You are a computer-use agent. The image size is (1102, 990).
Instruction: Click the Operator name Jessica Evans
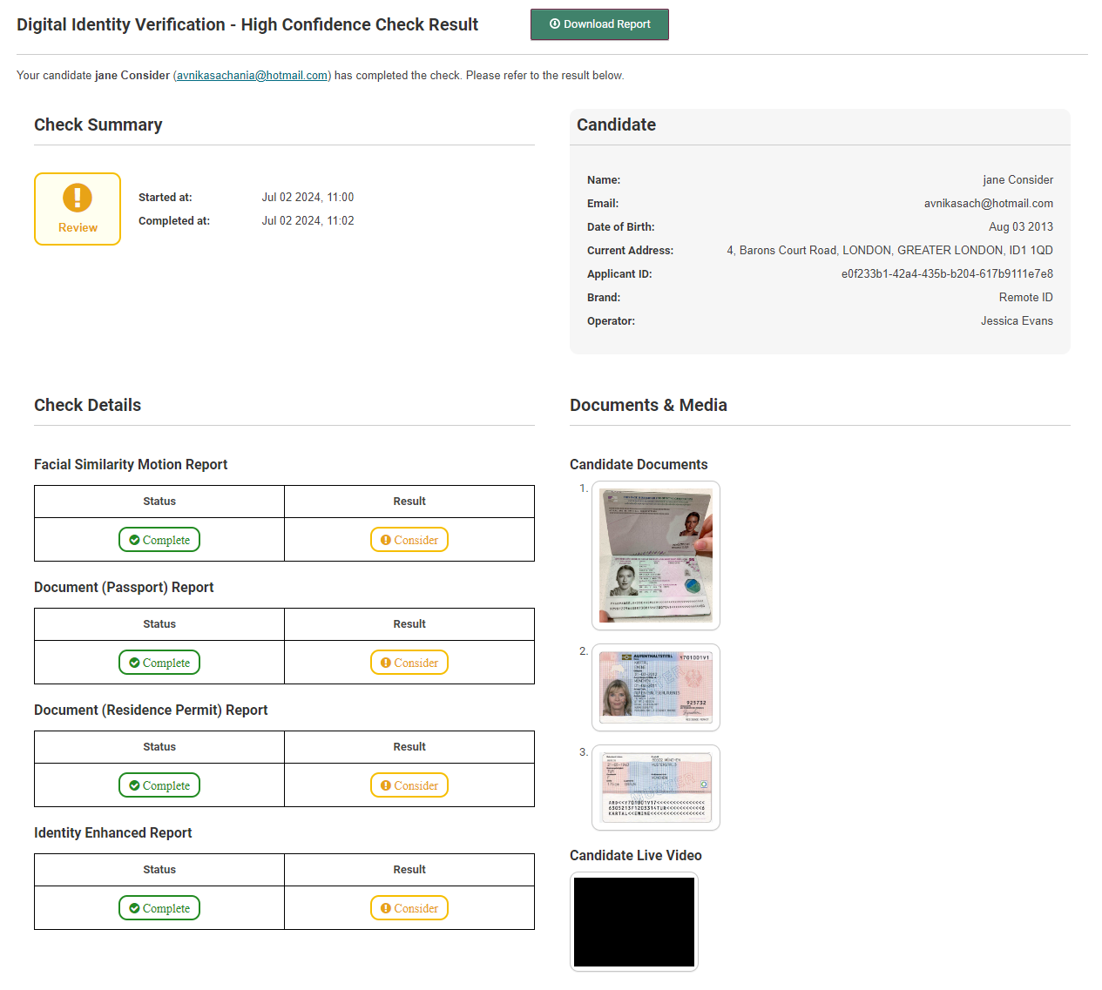1017,321
